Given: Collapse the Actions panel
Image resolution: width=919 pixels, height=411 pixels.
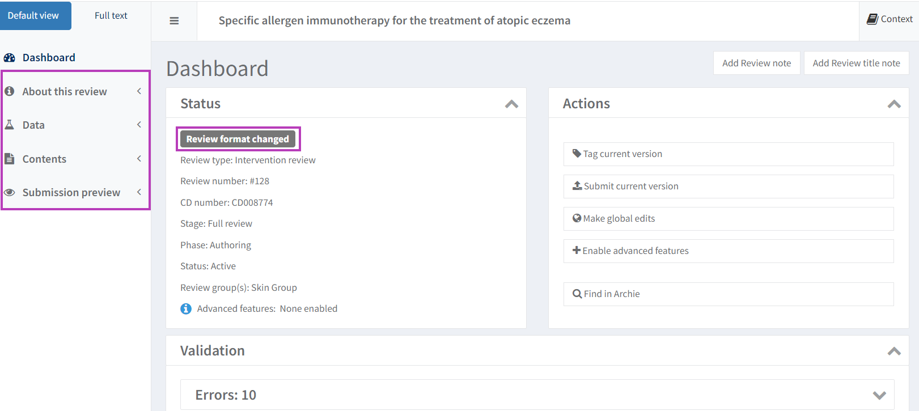Looking at the screenshot, I should pyautogui.click(x=893, y=104).
